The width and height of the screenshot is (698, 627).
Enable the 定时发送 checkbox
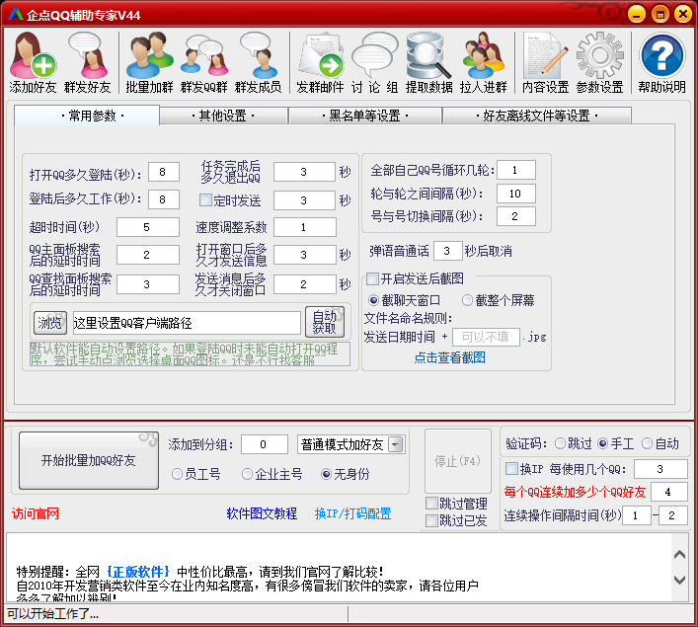click(x=206, y=200)
